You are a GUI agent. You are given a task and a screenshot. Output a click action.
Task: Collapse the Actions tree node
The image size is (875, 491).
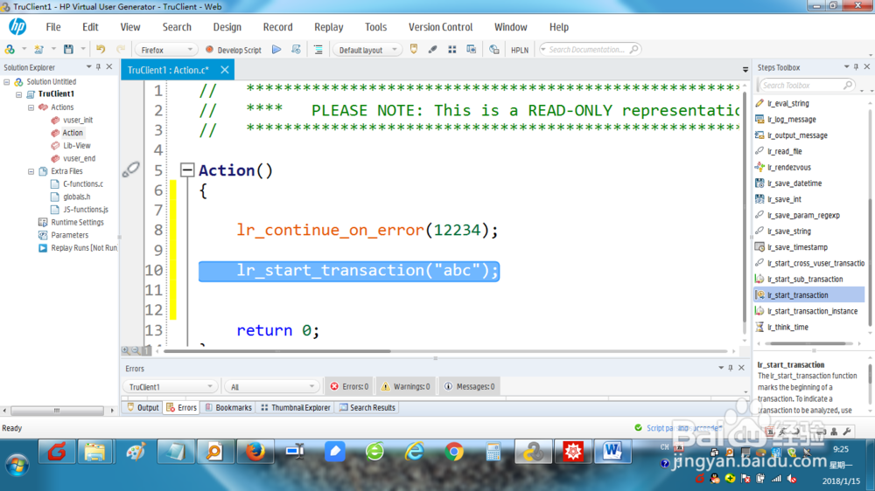[31, 107]
